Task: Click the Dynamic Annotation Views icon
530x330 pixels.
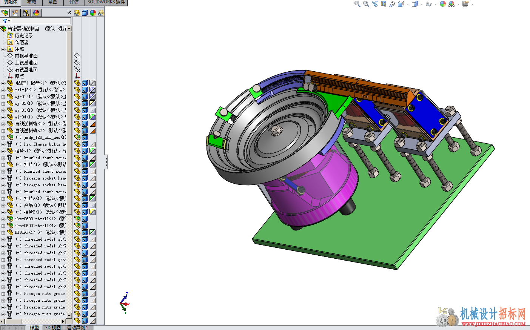Action: (x=392, y=4)
